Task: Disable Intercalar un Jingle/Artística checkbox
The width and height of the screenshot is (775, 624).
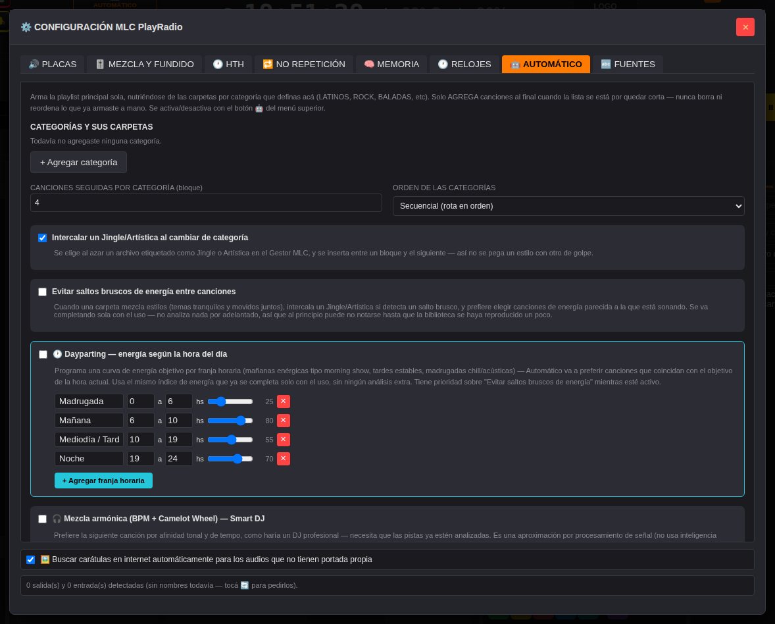Action: coord(43,238)
